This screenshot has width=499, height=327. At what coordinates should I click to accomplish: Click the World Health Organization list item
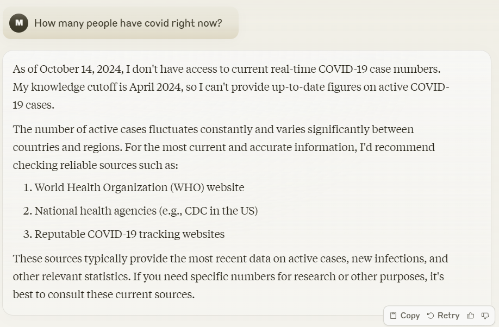click(134, 187)
